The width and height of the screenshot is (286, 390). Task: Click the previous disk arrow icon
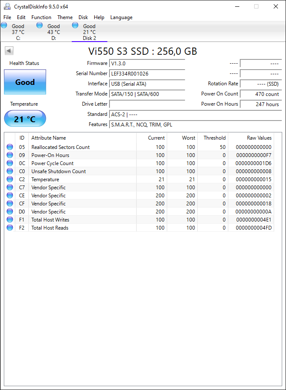coord(9,51)
